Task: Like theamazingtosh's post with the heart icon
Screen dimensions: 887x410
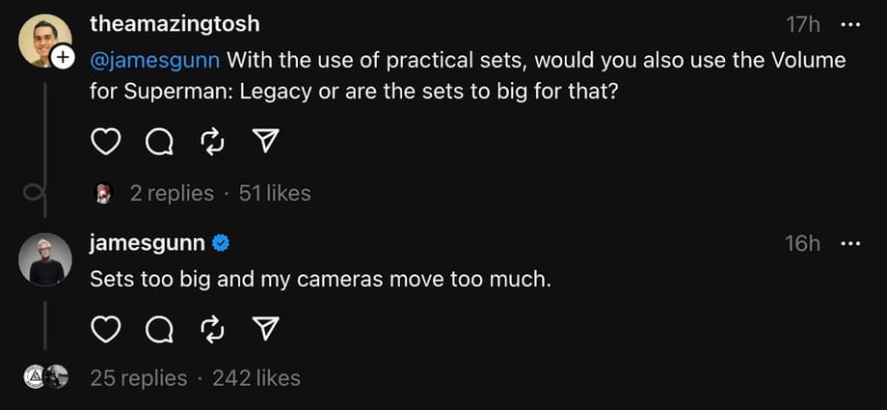Action: 105,143
